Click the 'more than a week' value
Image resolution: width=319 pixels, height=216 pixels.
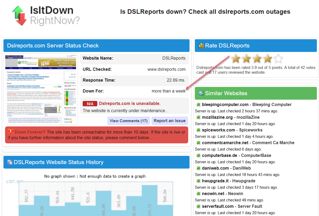169,91
